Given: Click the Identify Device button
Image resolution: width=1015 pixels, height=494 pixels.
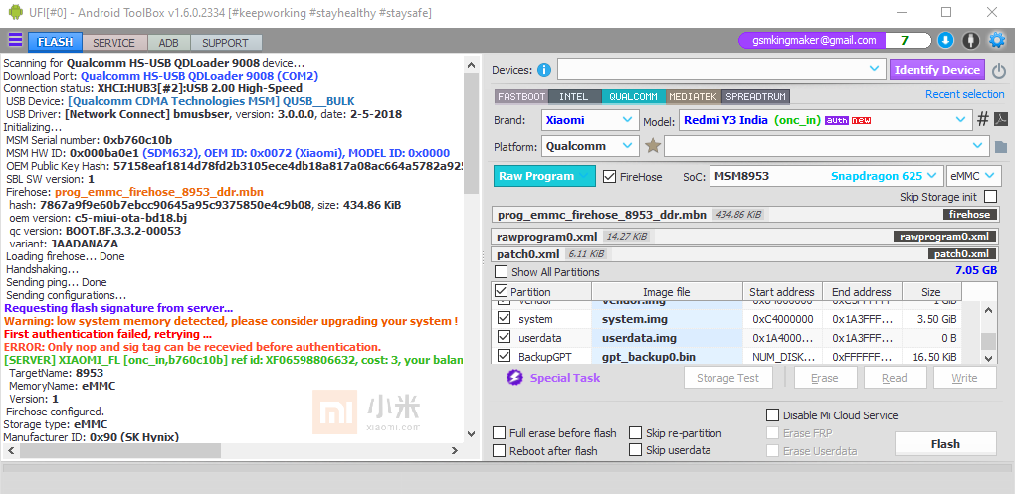Looking at the screenshot, I should coord(937,70).
